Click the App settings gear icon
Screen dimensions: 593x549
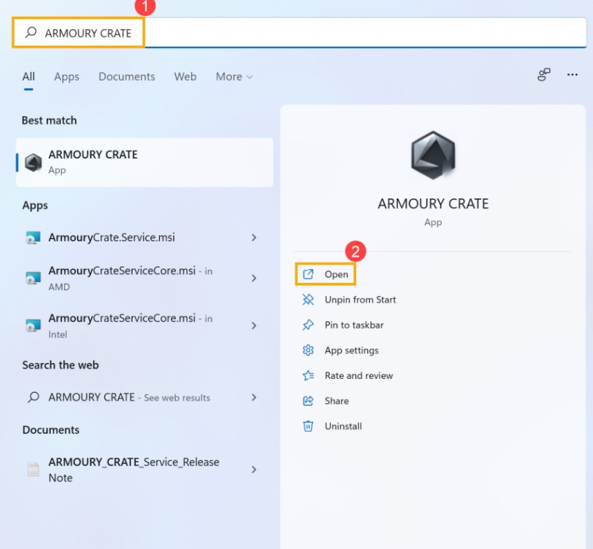(x=308, y=350)
